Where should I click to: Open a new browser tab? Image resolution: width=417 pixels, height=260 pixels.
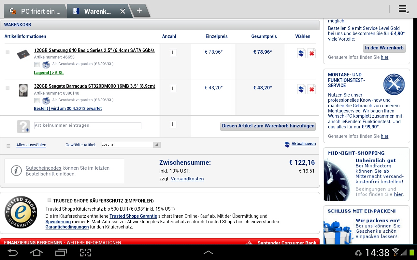point(139,11)
